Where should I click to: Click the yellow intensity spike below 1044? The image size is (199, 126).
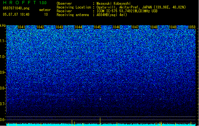coord(72,123)
